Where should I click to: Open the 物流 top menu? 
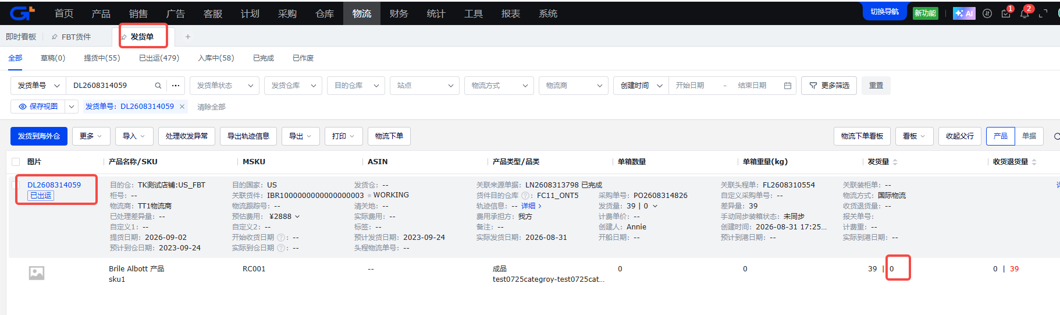(x=362, y=13)
